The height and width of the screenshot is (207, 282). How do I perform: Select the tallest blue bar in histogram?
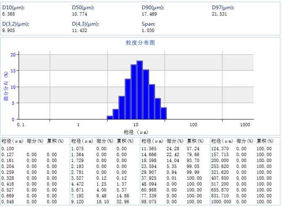coord(140,90)
